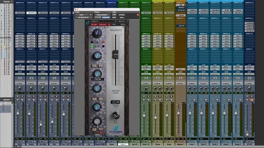Open the Verb 1 send on Kick track
Viewport: 264px width, 148px height.
coord(20,36)
